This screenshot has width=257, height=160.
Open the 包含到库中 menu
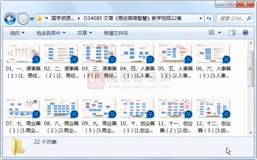pos(51,33)
